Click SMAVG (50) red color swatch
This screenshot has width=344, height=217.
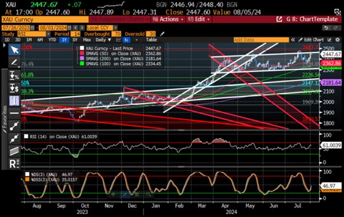point(82,53)
